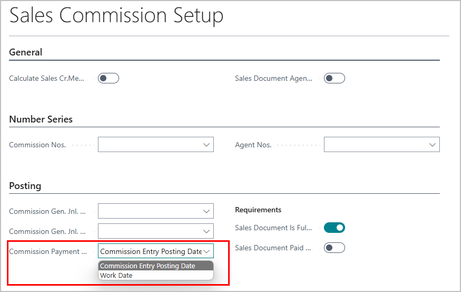Image resolution: width=461 pixels, height=292 pixels.
Task: Collapse the Posting section header
Action: 25,186
